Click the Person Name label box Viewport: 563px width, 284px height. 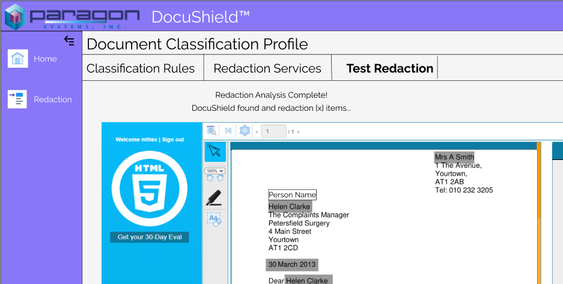(292, 195)
